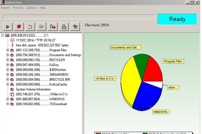Click the clock icon beside 17 DEC 2014

pyautogui.click(x=12, y=40)
